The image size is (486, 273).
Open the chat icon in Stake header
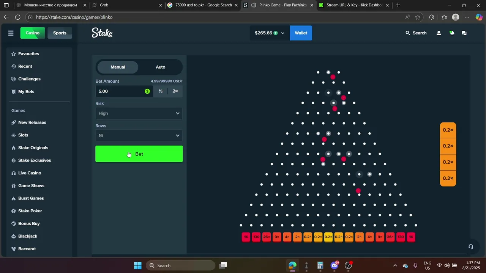click(x=464, y=33)
